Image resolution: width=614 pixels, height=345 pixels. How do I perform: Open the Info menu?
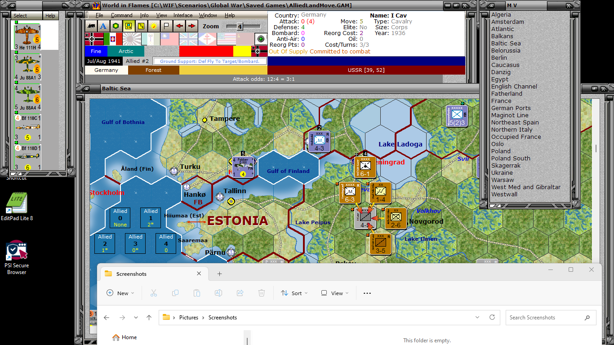pyautogui.click(x=144, y=15)
